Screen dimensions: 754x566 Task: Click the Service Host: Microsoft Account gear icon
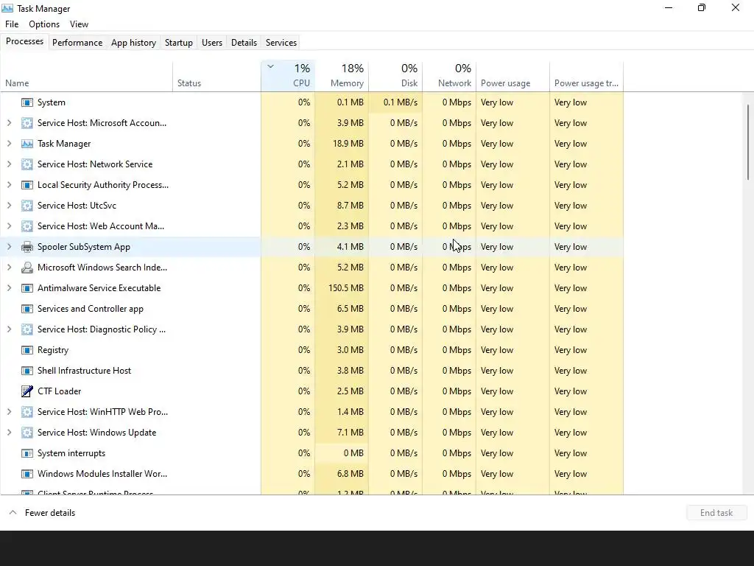pyautogui.click(x=27, y=123)
